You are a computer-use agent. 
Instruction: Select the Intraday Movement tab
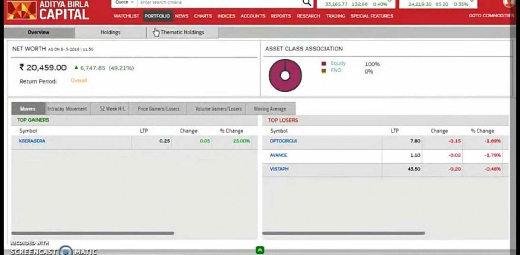tap(67, 108)
